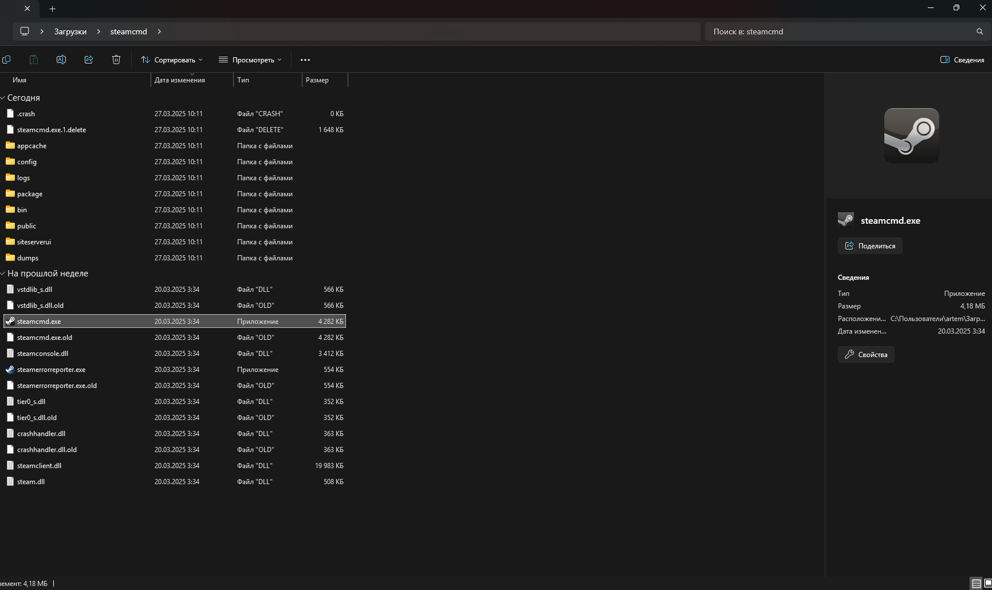992x590 pixels.
Task: Click the 19 983 КБ size cell
Action: pyautogui.click(x=329, y=465)
